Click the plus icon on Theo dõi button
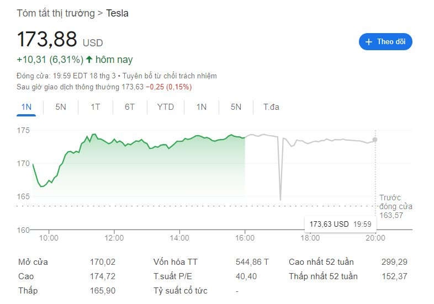 click(x=368, y=42)
